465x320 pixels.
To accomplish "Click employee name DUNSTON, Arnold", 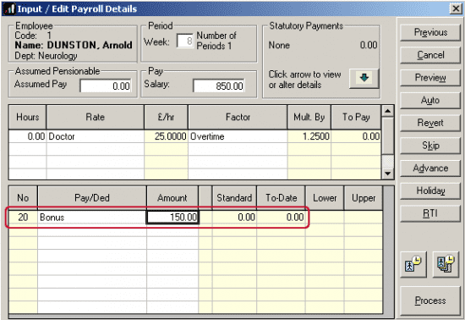I will click(90, 45).
